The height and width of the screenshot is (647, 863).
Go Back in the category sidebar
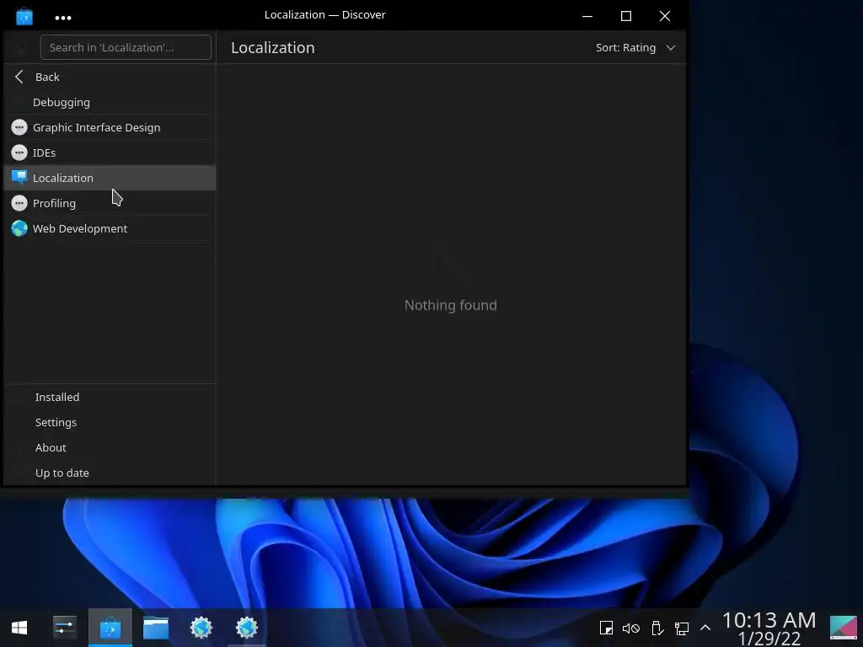tap(110, 77)
